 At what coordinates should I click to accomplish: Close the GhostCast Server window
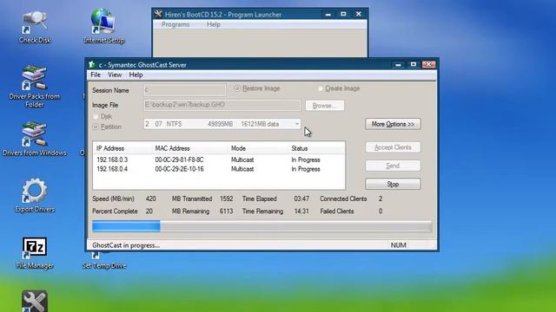(428, 64)
